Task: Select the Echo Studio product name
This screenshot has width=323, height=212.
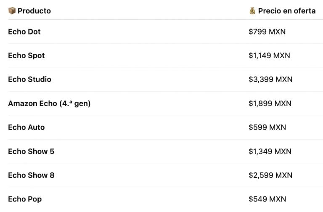Action: [x=30, y=79]
